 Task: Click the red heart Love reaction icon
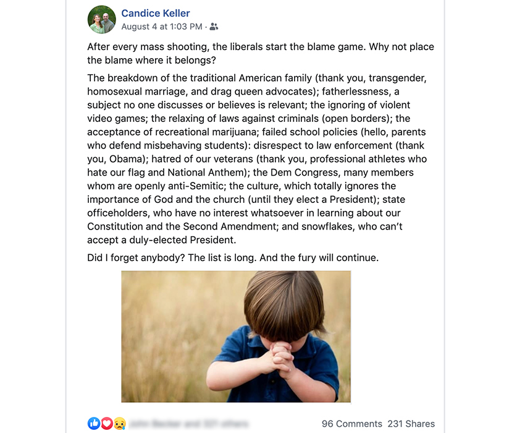[x=106, y=423]
